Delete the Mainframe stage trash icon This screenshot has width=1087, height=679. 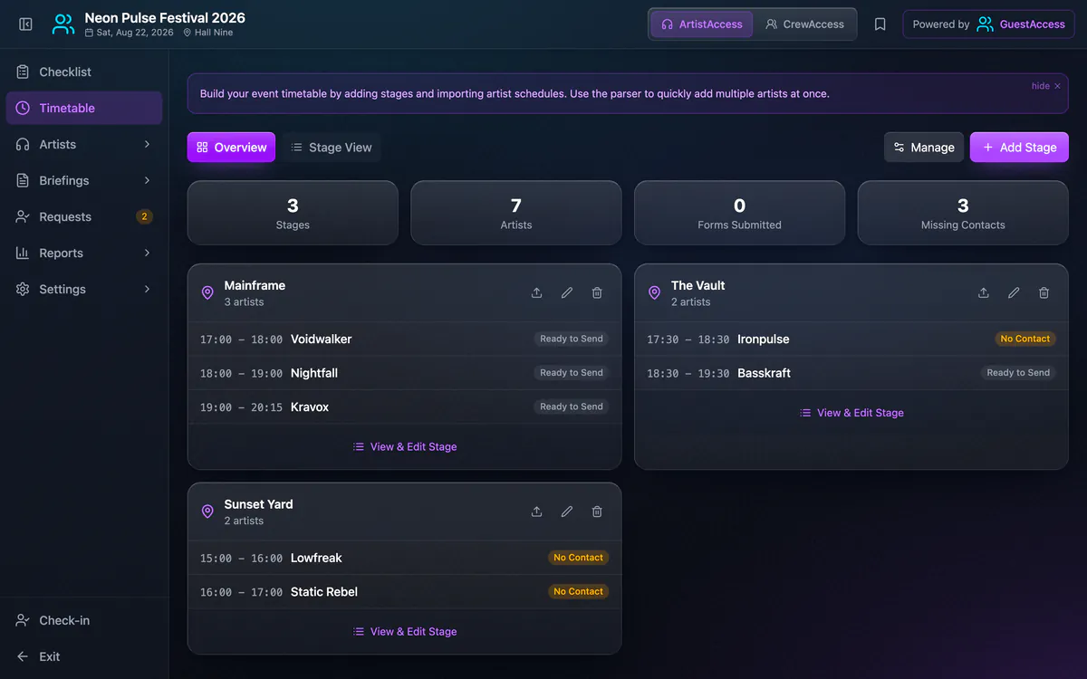[x=597, y=292]
